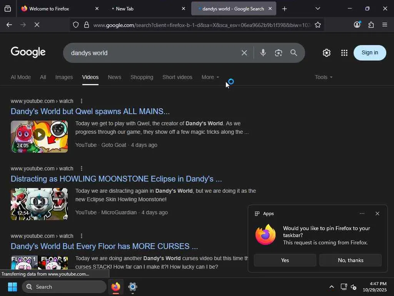Click the site security padlock icon
The width and height of the screenshot is (394, 296).
click(x=87, y=25)
